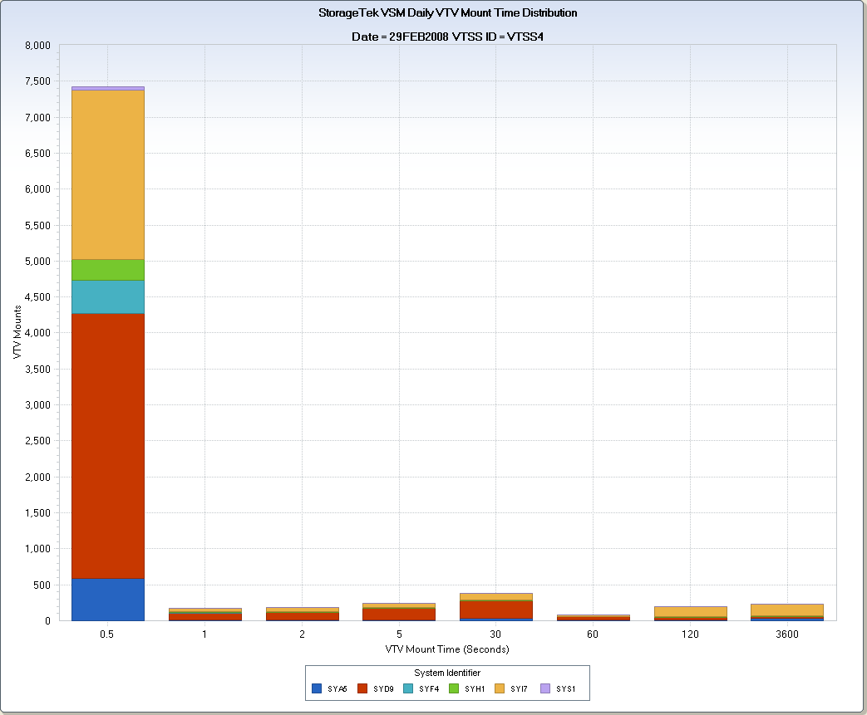
Task: Click the 5,000 y-axis tick label
Action: point(37,261)
